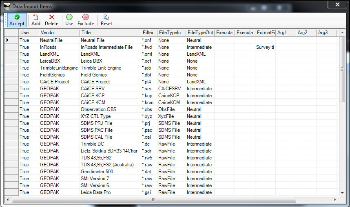Click the *.rw5 filter cell
350x207 pixels.
click(x=149, y=157)
